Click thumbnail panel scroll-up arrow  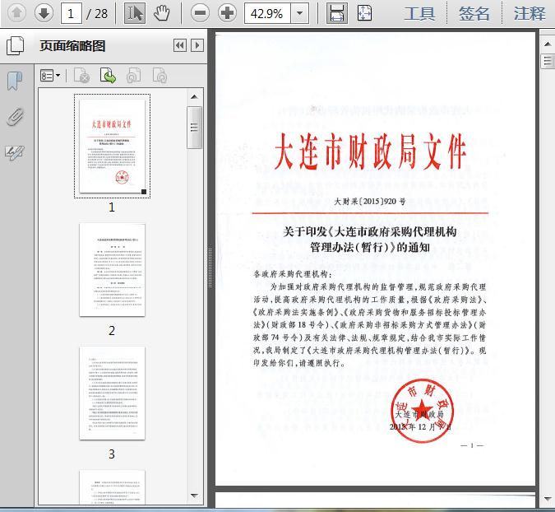click(x=194, y=97)
